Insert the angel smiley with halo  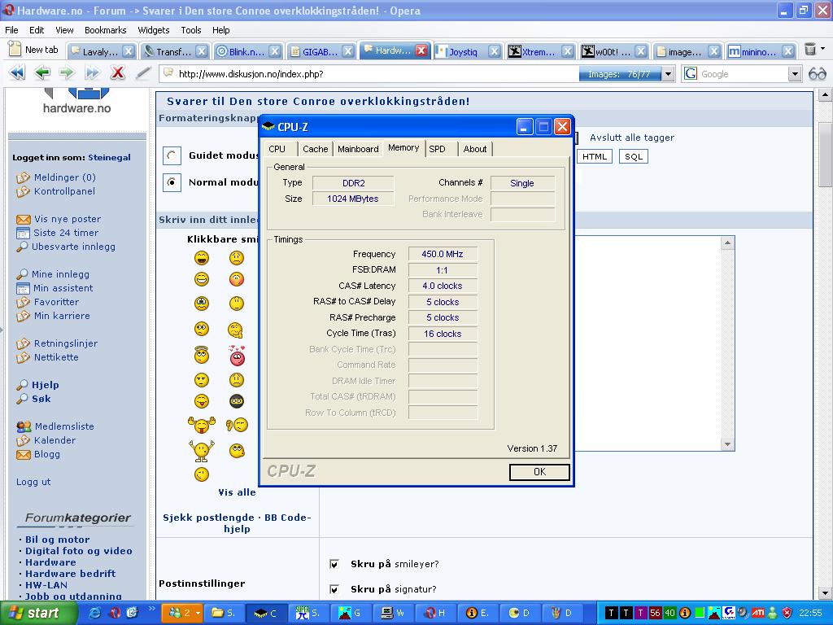point(202,355)
